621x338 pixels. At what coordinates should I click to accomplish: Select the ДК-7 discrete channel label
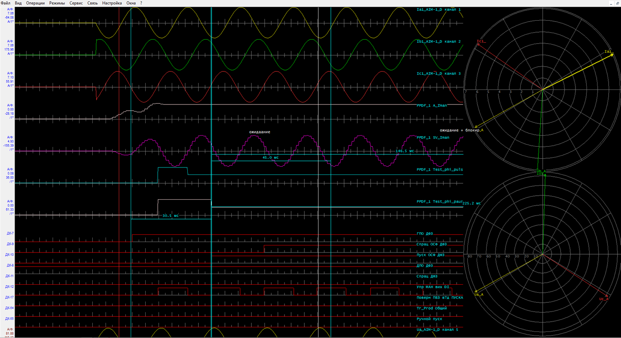(x=10, y=233)
